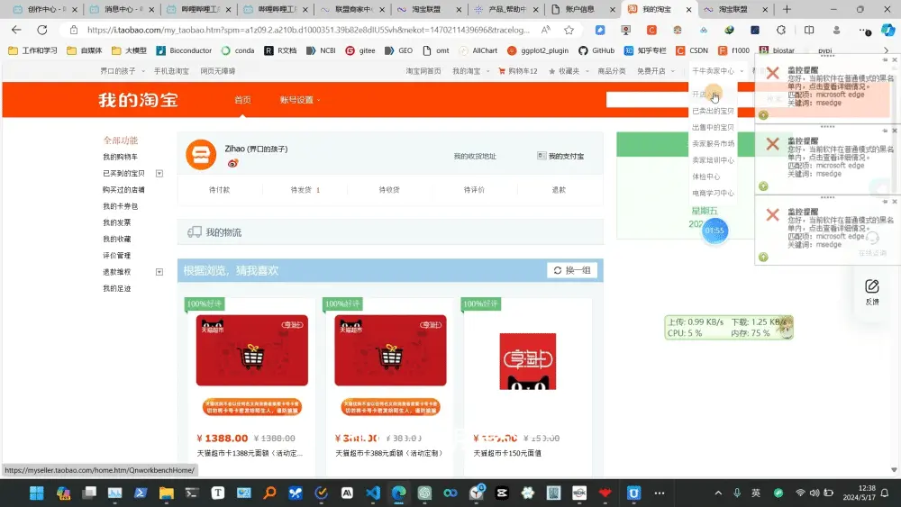Image resolution: width=901 pixels, height=507 pixels.
Task: Click the 我的支付宝 link
Action: pos(560,156)
